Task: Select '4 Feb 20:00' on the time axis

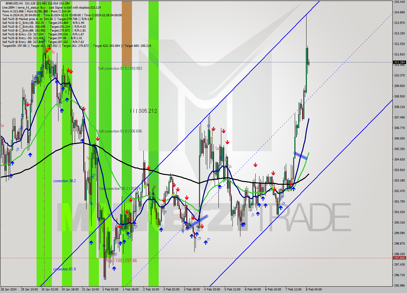Action: [212, 289]
